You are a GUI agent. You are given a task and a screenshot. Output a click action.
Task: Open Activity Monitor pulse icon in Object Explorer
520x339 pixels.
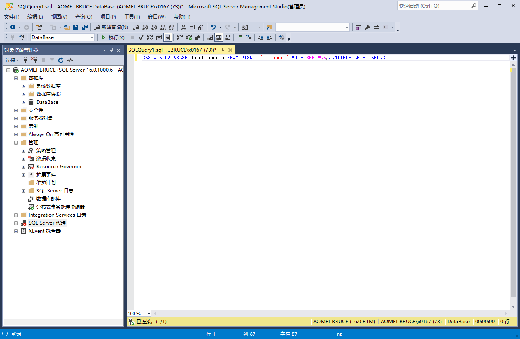point(70,60)
